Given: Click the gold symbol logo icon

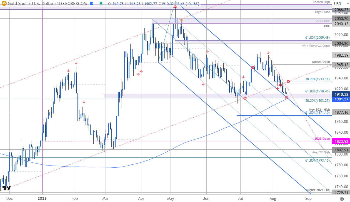Looking at the screenshot, I should click(4, 4).
